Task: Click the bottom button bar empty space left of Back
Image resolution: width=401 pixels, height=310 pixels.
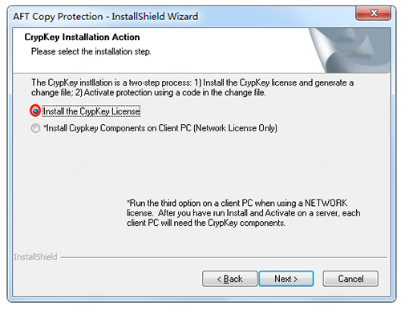Action: click(x=107, y=279)
